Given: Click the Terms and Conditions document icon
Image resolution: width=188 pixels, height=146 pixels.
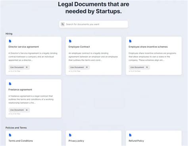Looking at the screenshot, I should coord(10,135).
